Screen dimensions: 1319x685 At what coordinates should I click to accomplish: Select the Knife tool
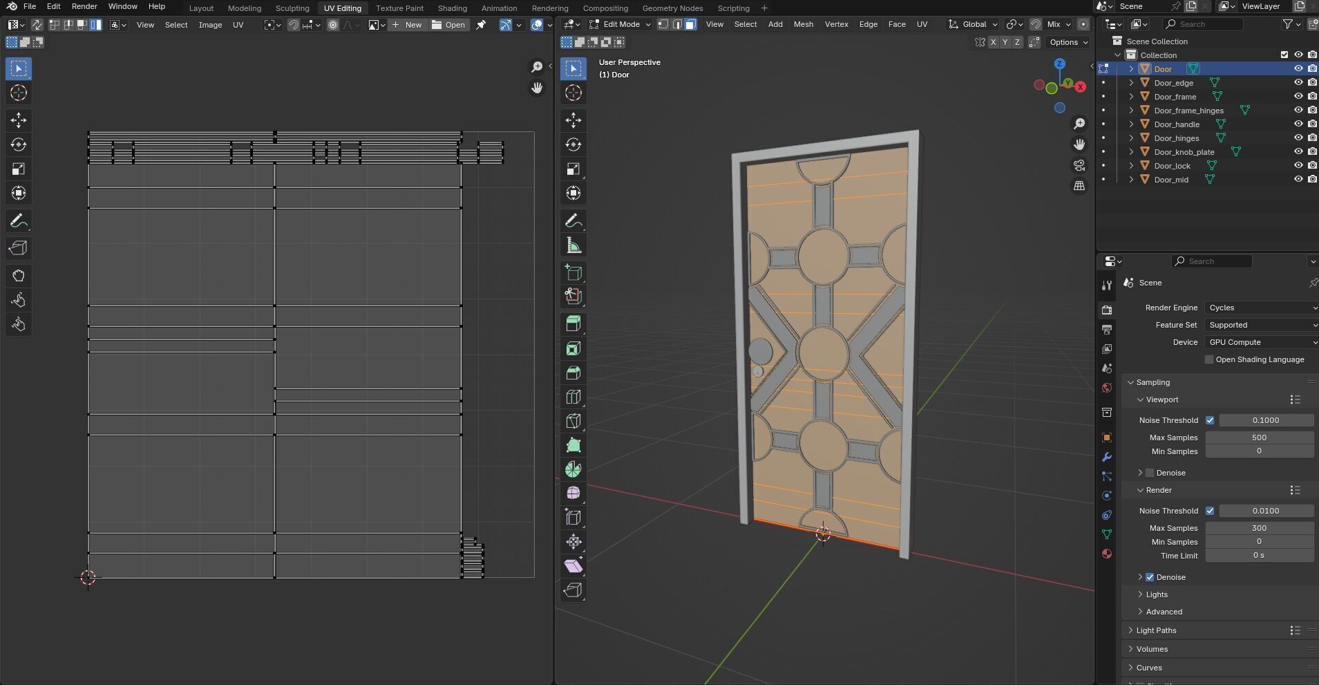coord(573,421)
